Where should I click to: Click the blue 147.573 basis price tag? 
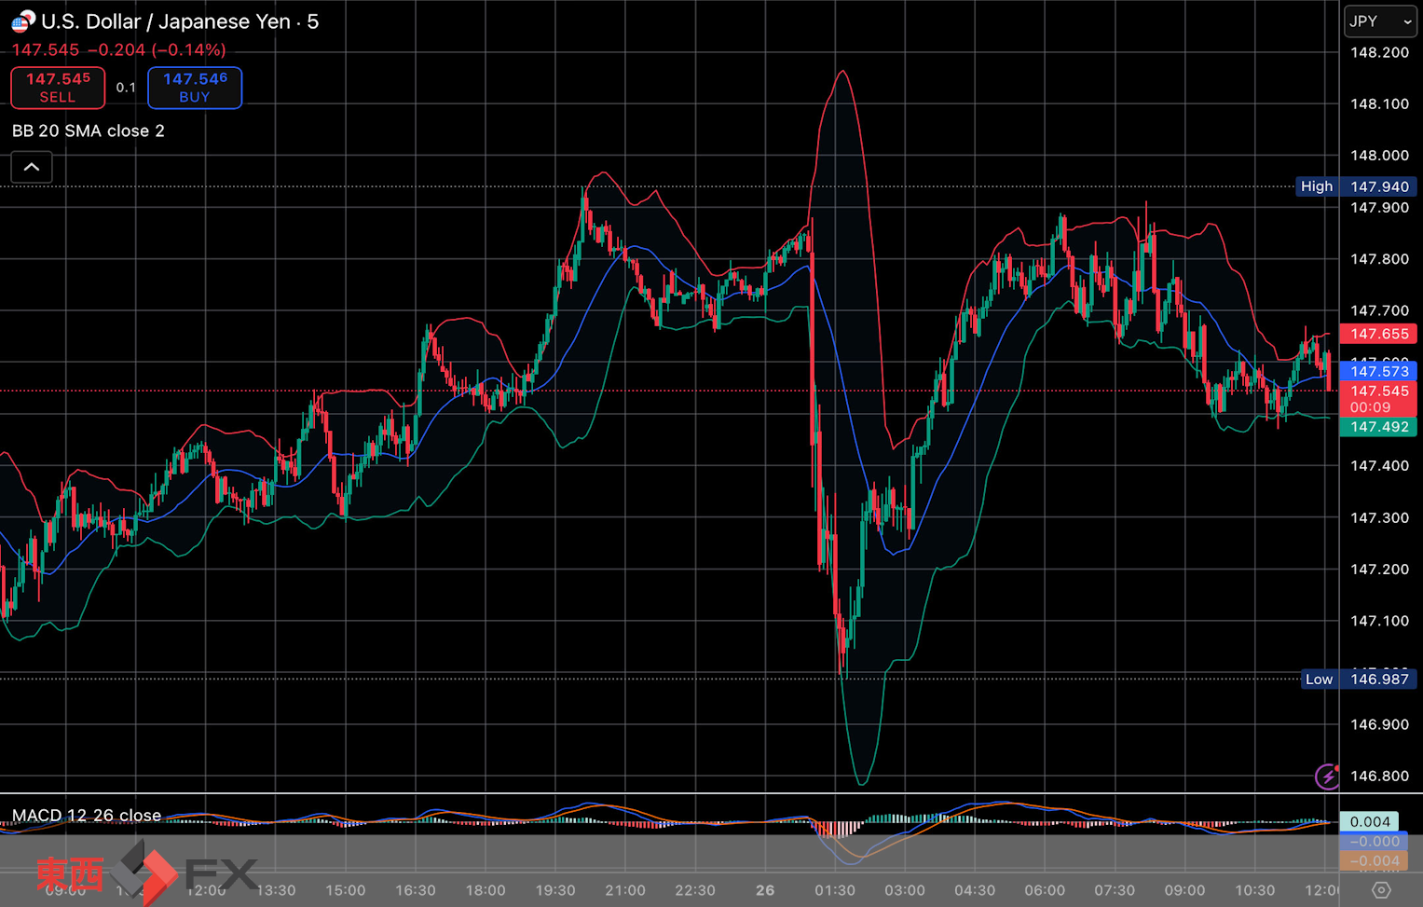(x=1378, y=371)
